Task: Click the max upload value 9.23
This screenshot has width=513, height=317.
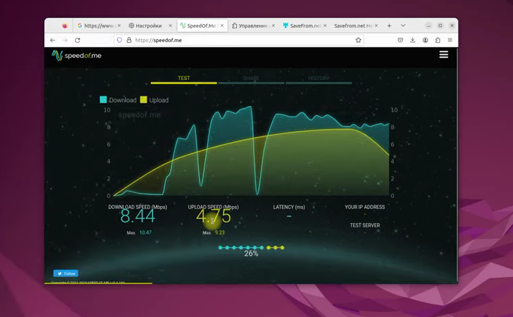Action: pyautogui.click(x=220, y=232)
